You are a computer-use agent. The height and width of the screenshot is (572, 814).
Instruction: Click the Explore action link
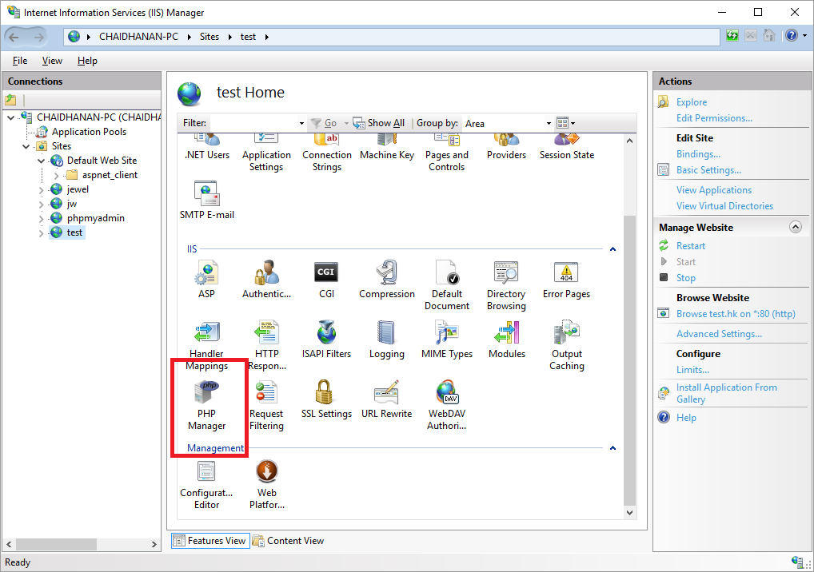pos(692,102)
